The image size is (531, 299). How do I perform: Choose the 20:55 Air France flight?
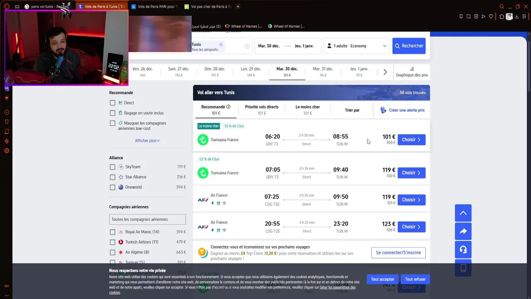pos(412,227)
